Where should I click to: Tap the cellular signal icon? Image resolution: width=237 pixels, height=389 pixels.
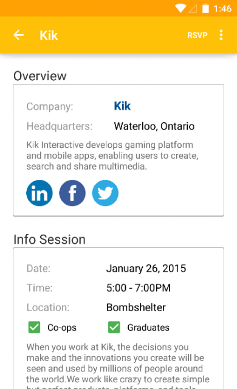pos(193,9)
